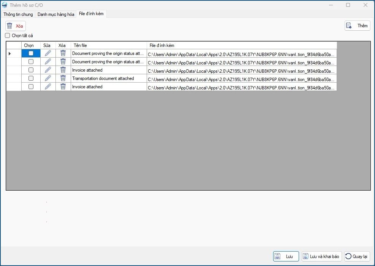Click the 'Tên file' column header
Image resolution: width=375 pixels, height=266 pixels.
(x=109, y=45)
